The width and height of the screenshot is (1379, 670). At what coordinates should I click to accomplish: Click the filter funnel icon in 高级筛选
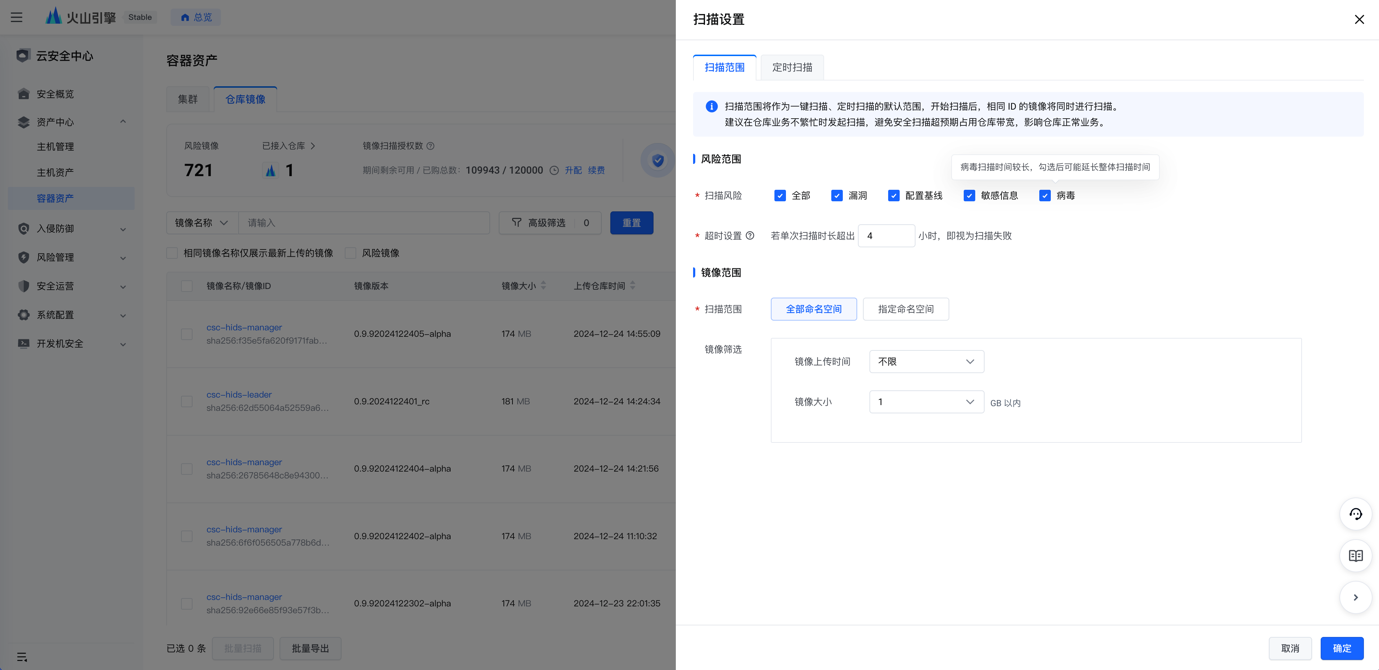516,222
